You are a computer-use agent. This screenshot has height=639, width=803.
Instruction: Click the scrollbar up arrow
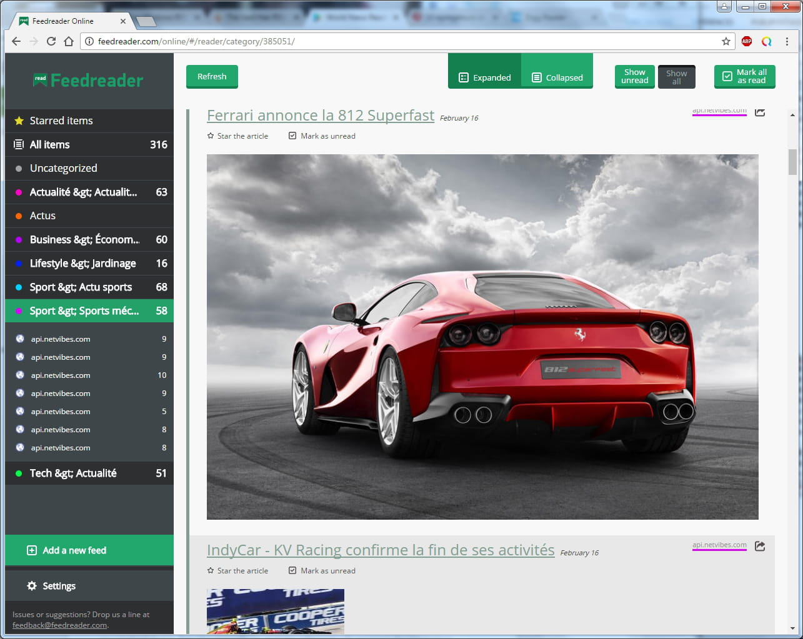(x=792, y=115)
